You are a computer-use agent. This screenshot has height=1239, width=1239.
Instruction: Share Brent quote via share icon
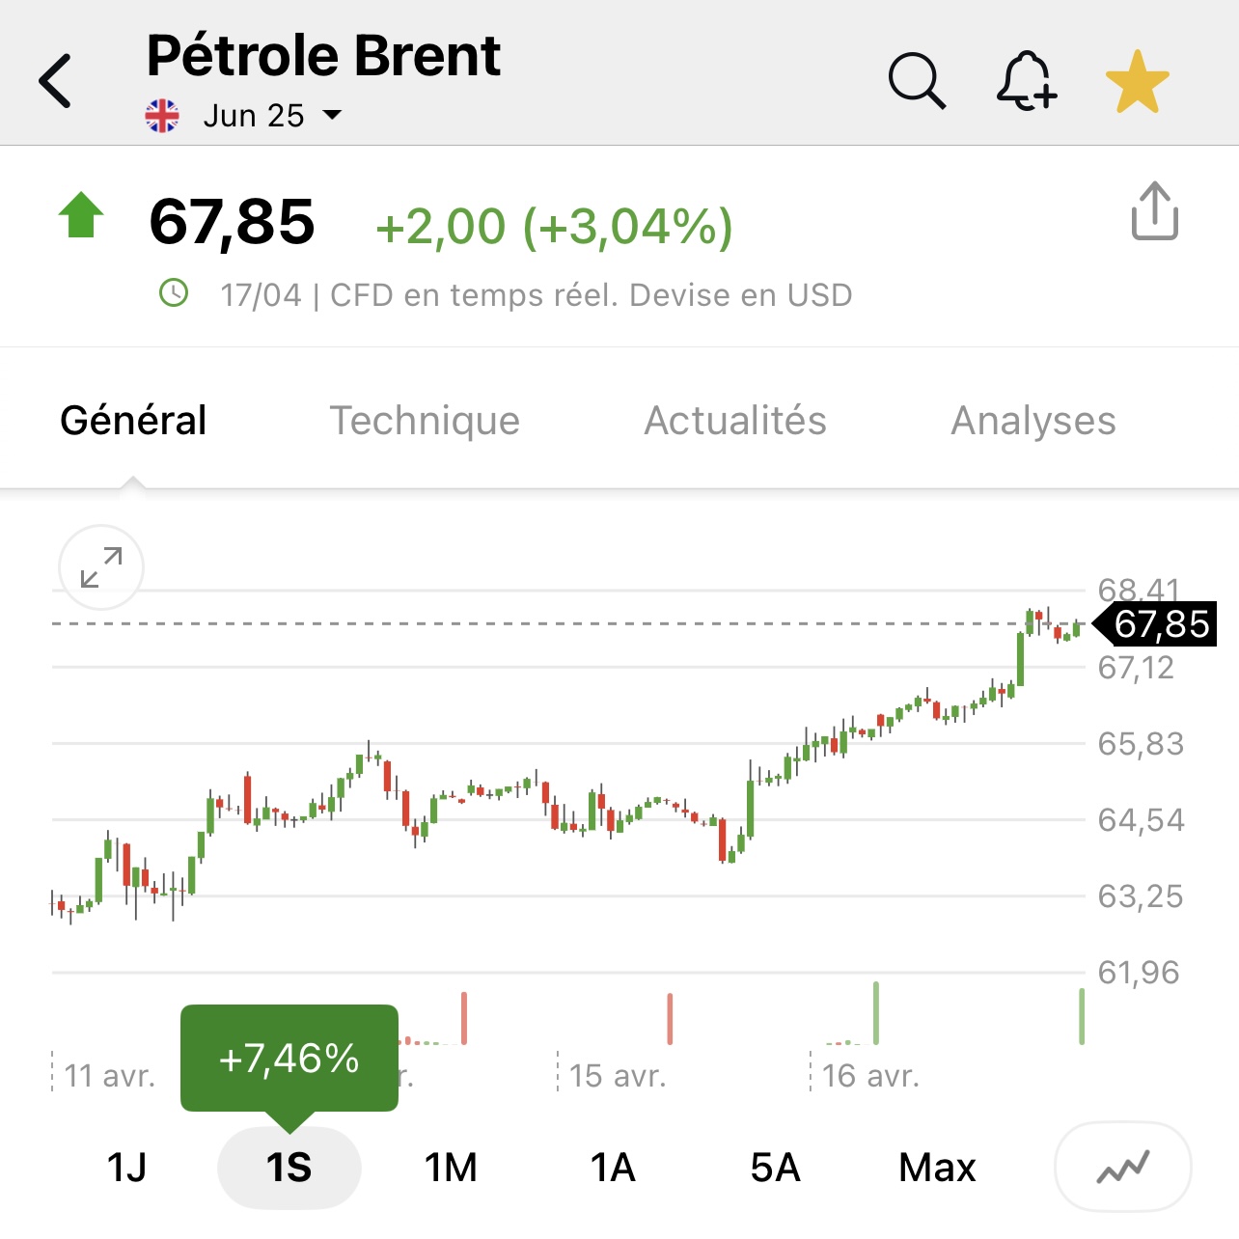tap(1155, 209)
